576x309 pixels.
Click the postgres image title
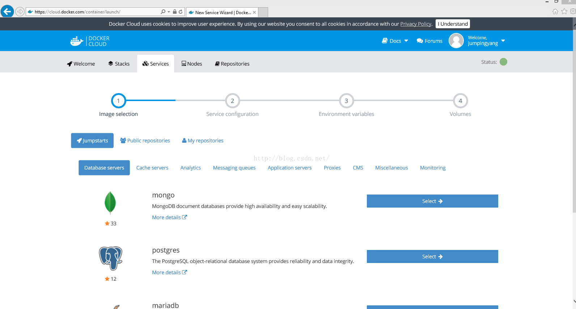pyautogui.click(x=166, y=250)
